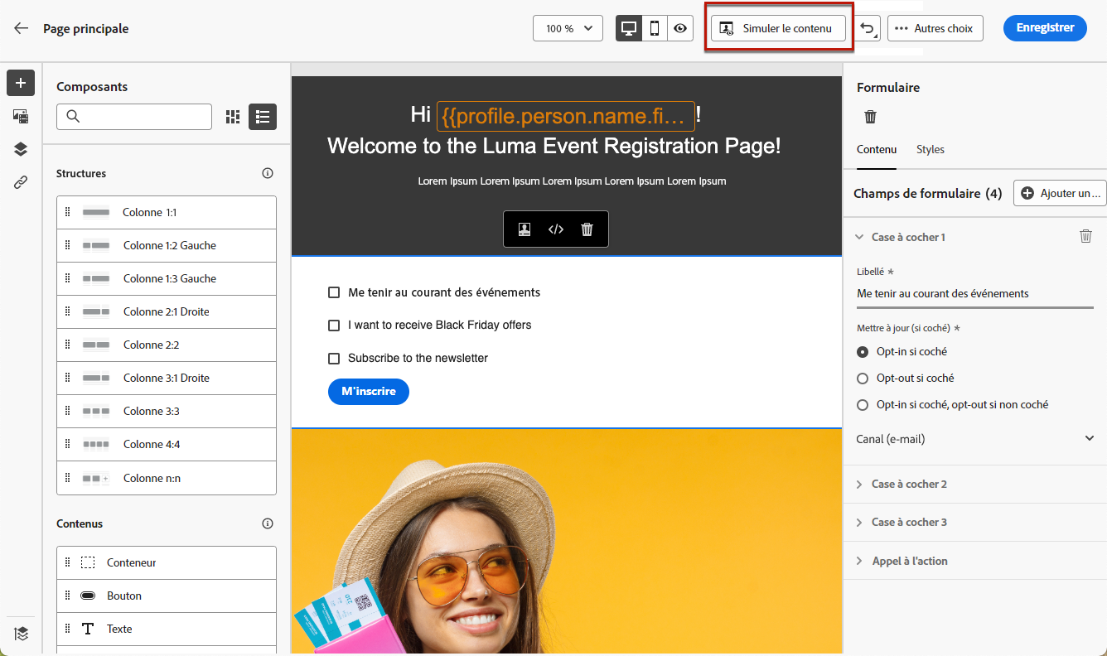Delete the form with trash icon under Formulaire
1107x656 pixels.
870,117
